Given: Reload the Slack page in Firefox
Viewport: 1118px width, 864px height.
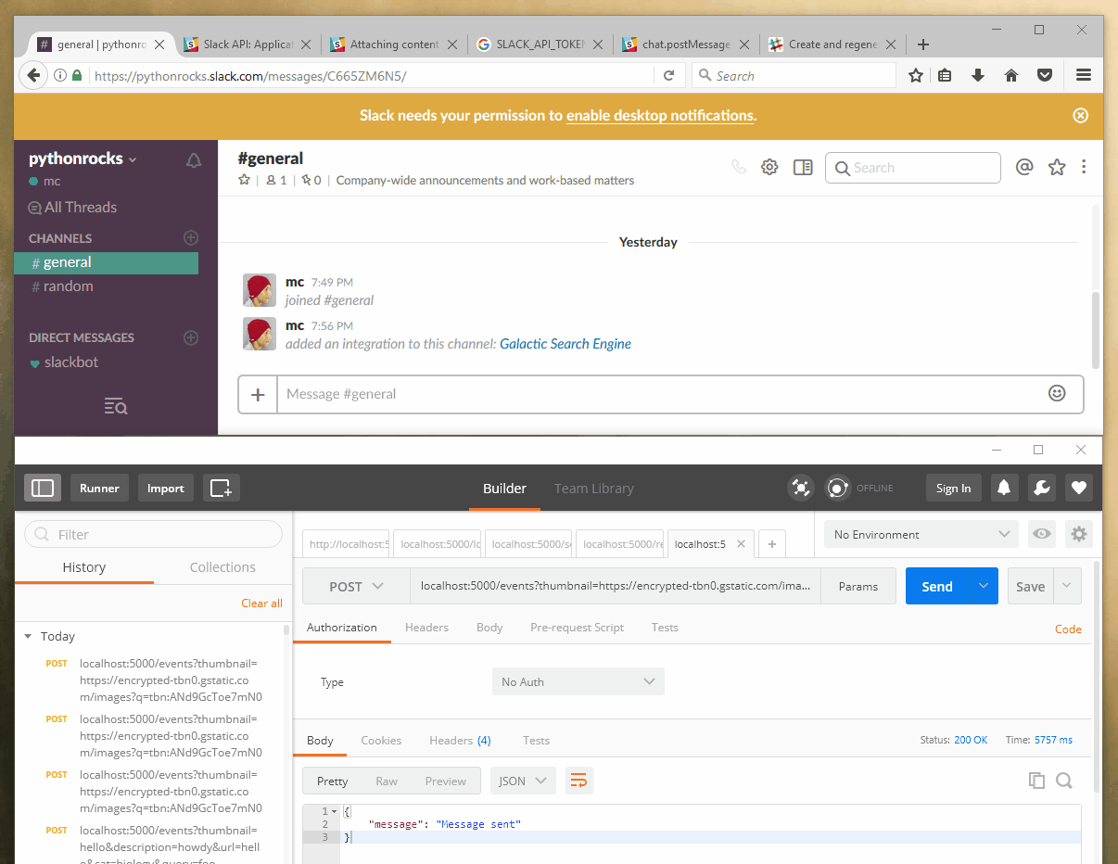Looking at the screenshot, I should [668, 75].
